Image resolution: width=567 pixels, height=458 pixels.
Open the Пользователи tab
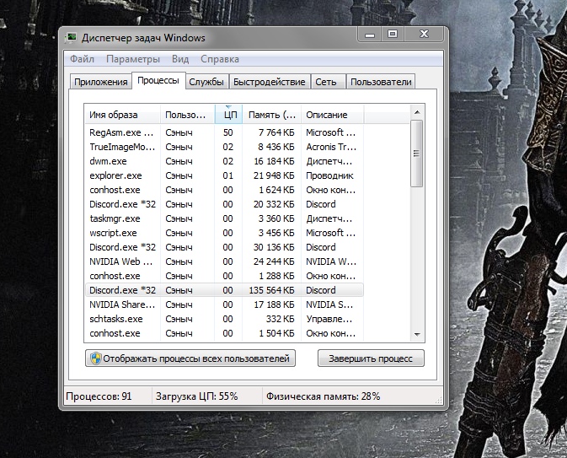[x=381, y=82]
